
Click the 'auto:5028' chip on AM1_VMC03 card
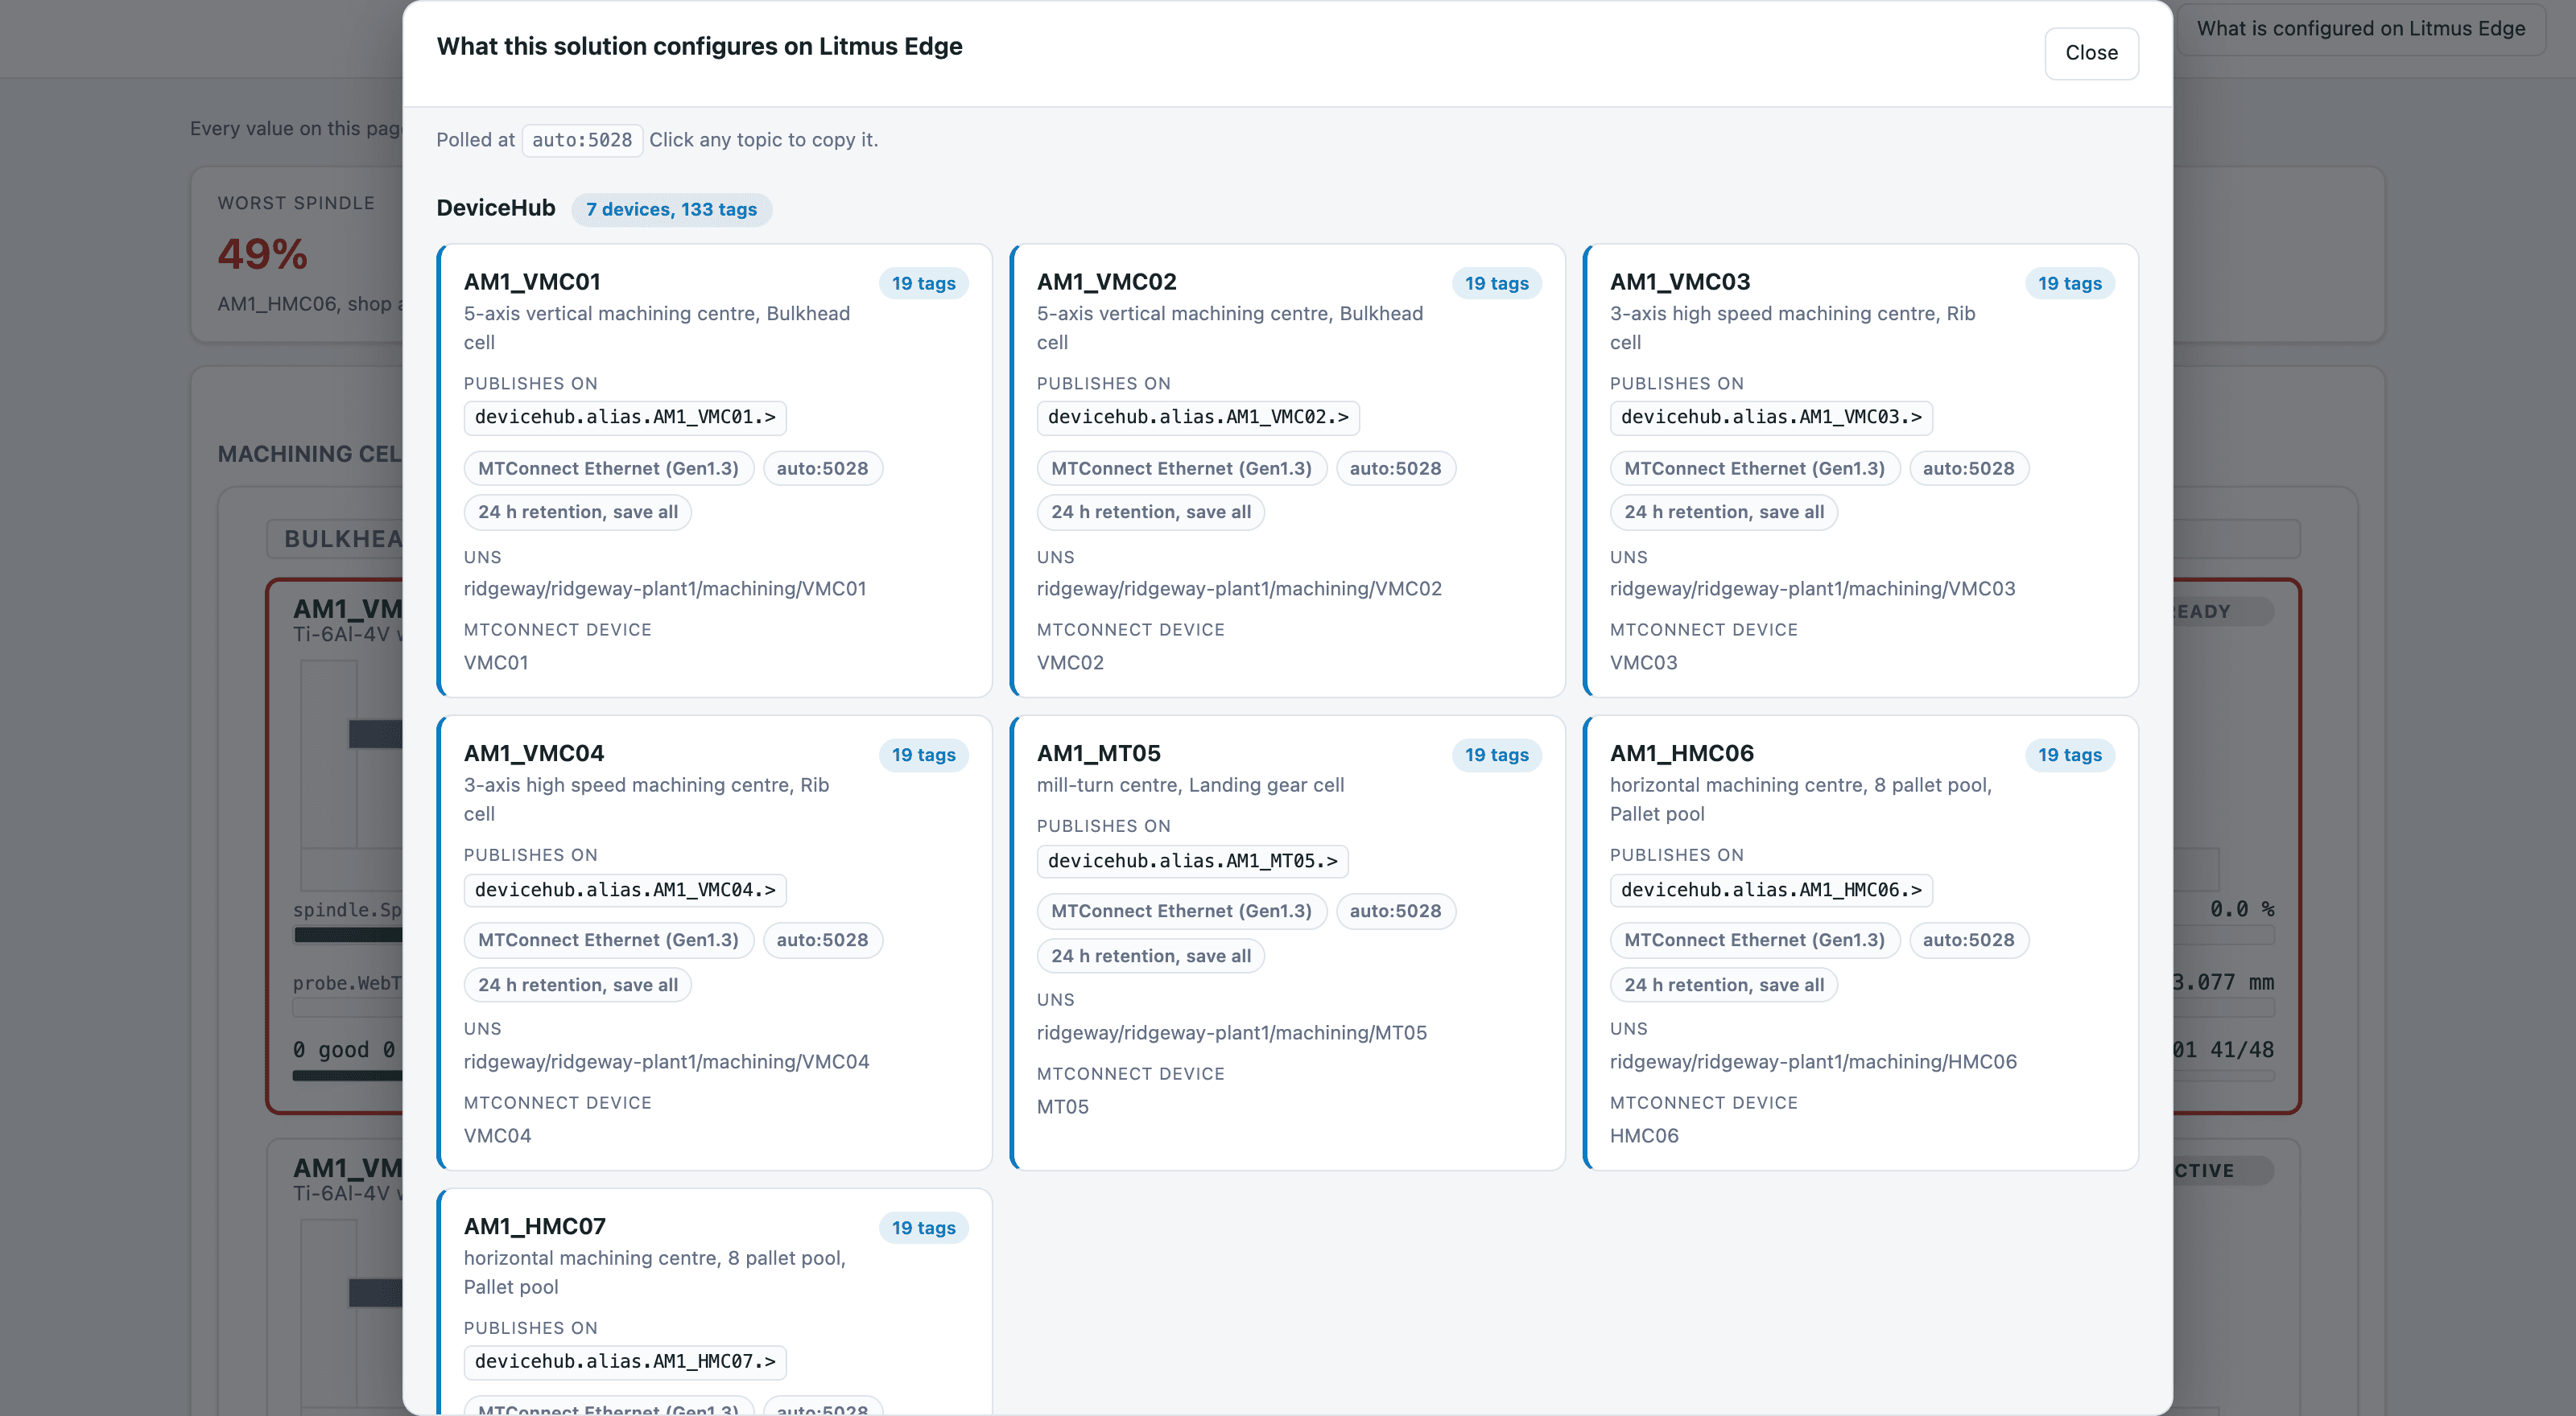coord(1968,469)
